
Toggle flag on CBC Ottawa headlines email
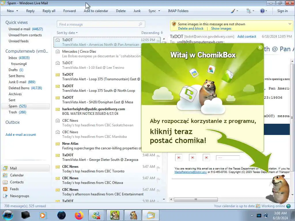158,179
